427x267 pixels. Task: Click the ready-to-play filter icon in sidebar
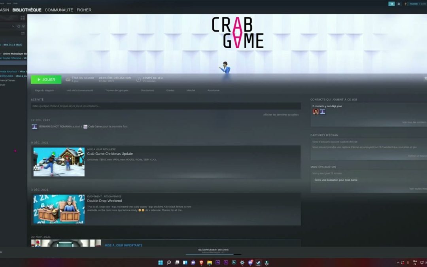point(23,26)
